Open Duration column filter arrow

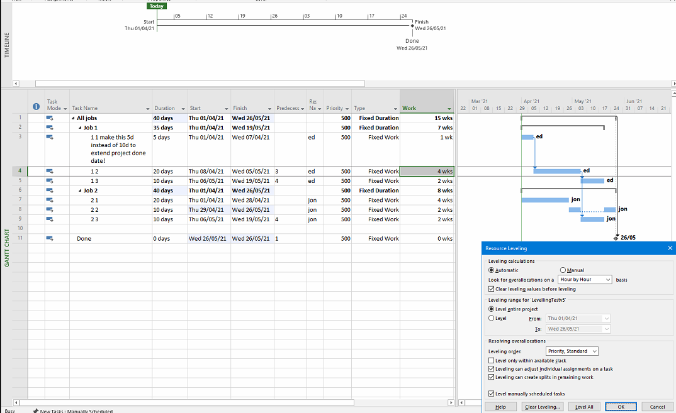tap(183, 109)
